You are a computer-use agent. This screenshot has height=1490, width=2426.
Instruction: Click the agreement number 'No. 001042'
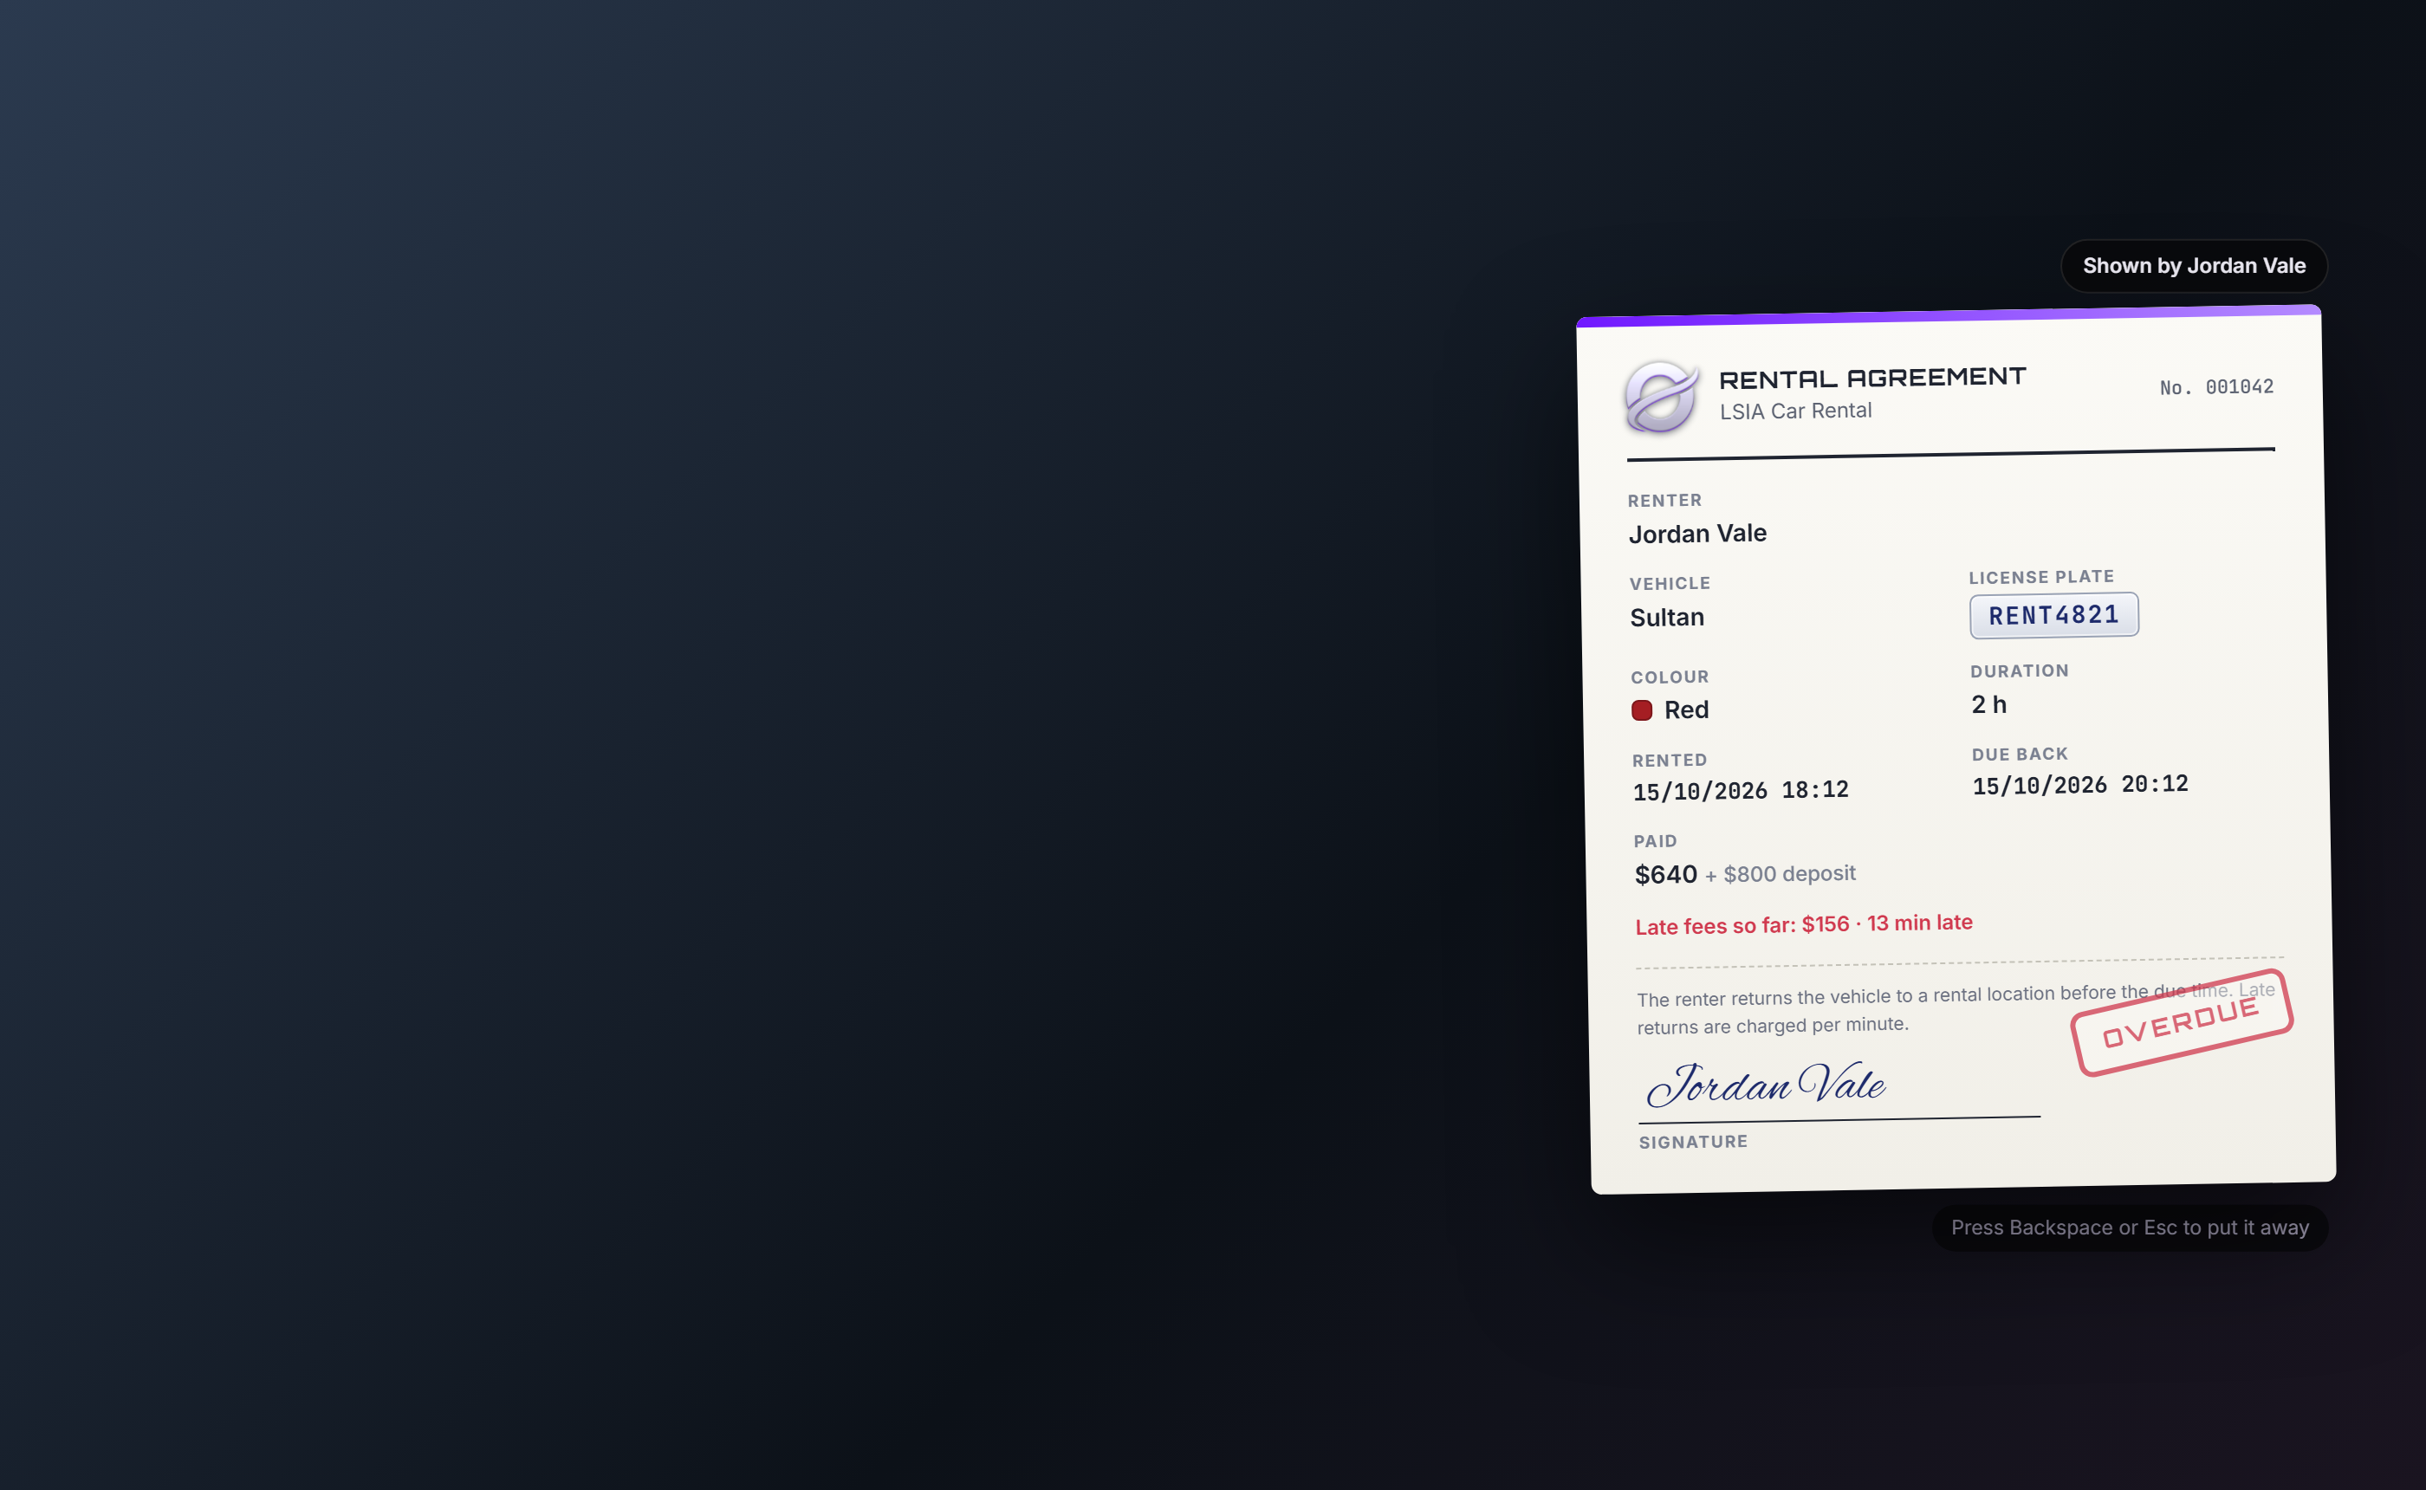point(2216,387)
